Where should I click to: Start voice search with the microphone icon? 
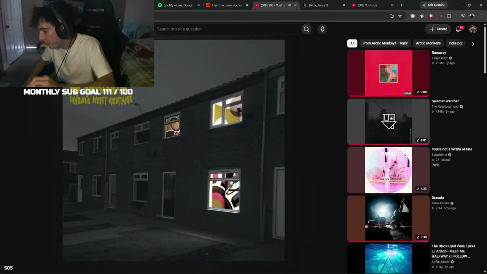[x=322, y=29]
